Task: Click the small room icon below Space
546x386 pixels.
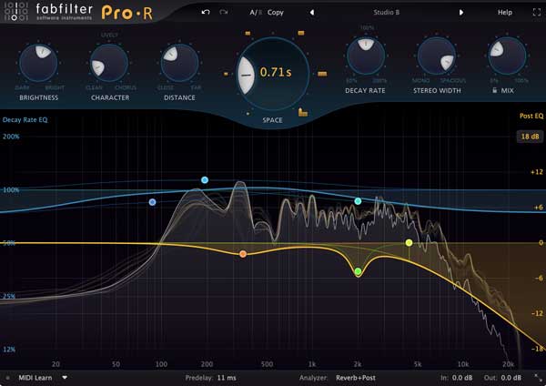Action: (303, 112)
